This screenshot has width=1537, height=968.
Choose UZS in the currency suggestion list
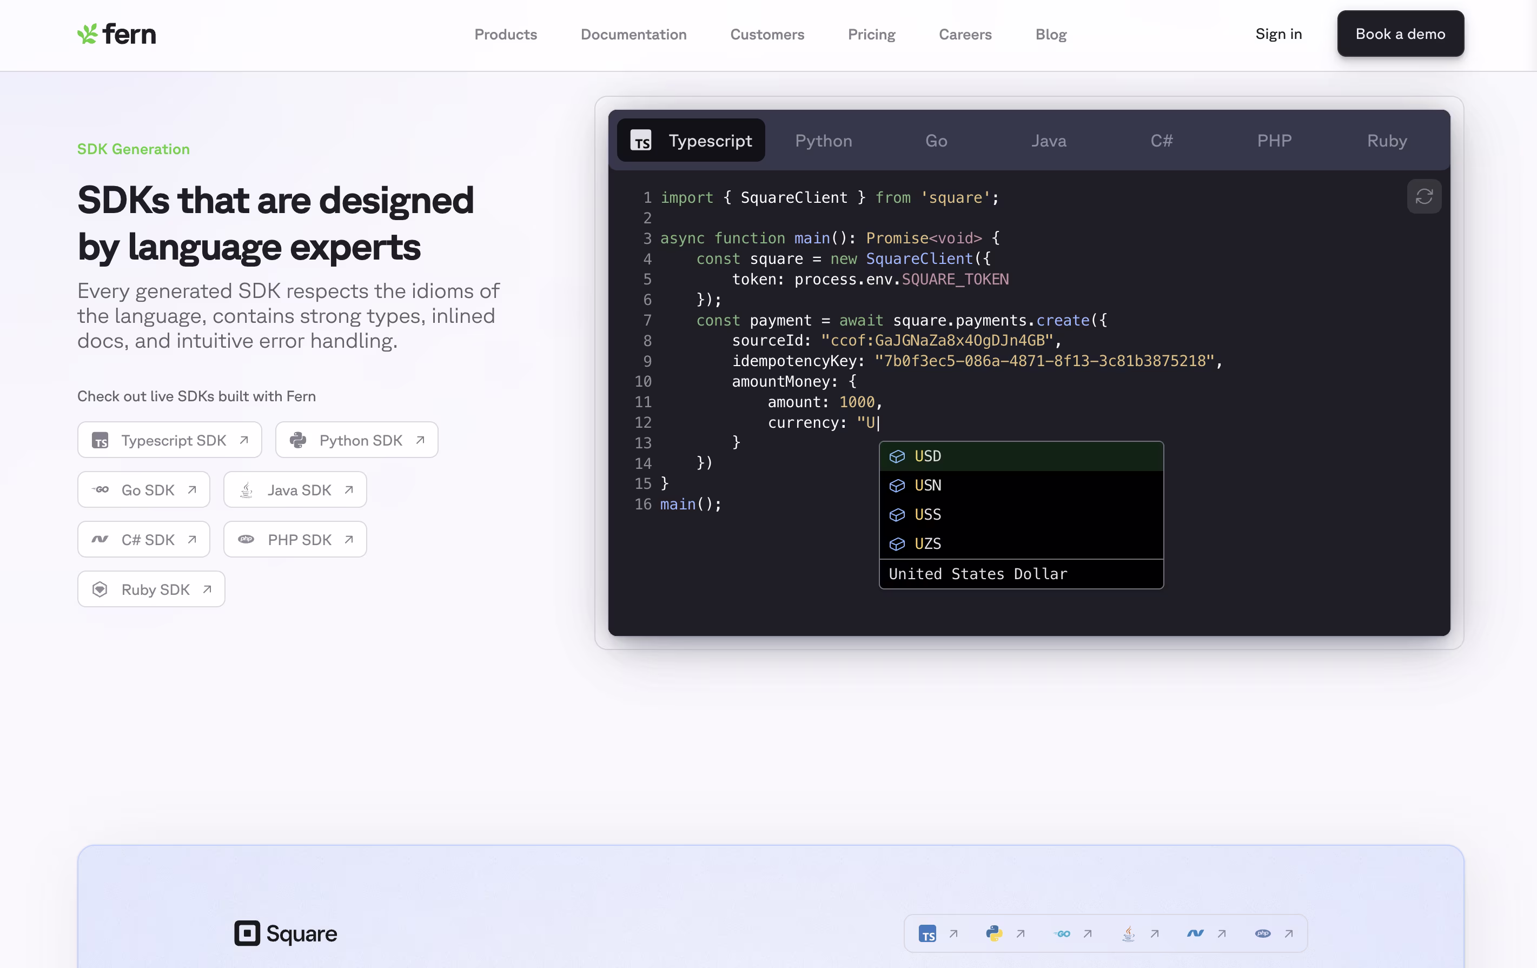click(x=927, y=543)
